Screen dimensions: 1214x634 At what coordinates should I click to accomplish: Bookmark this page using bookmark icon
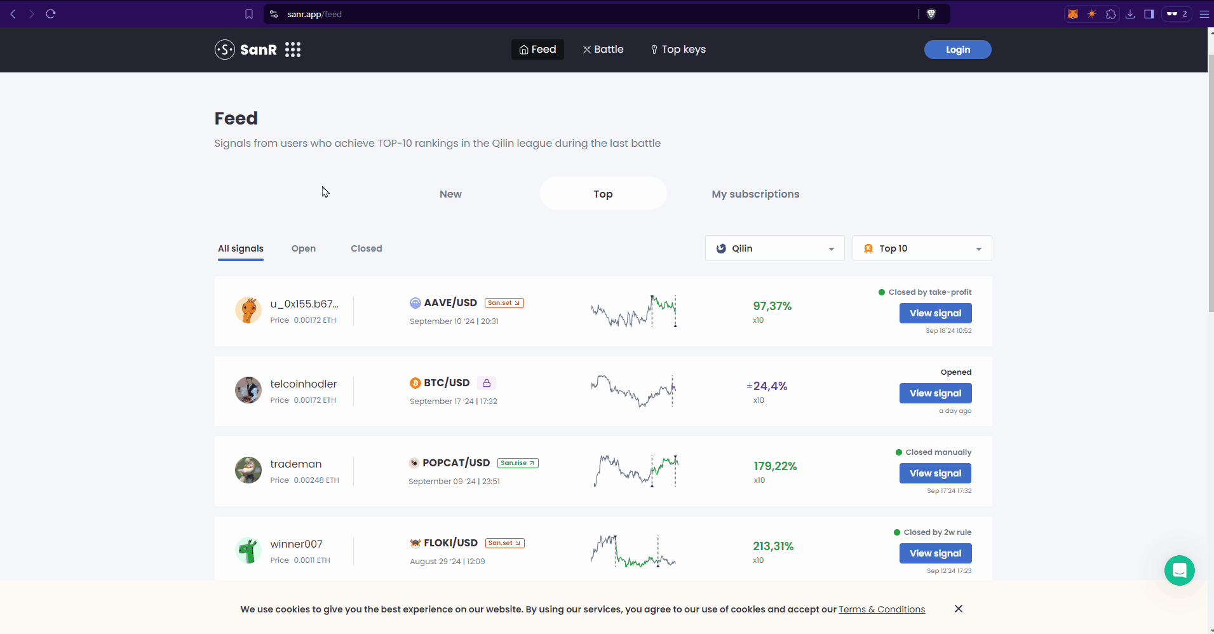coord(249,14)
